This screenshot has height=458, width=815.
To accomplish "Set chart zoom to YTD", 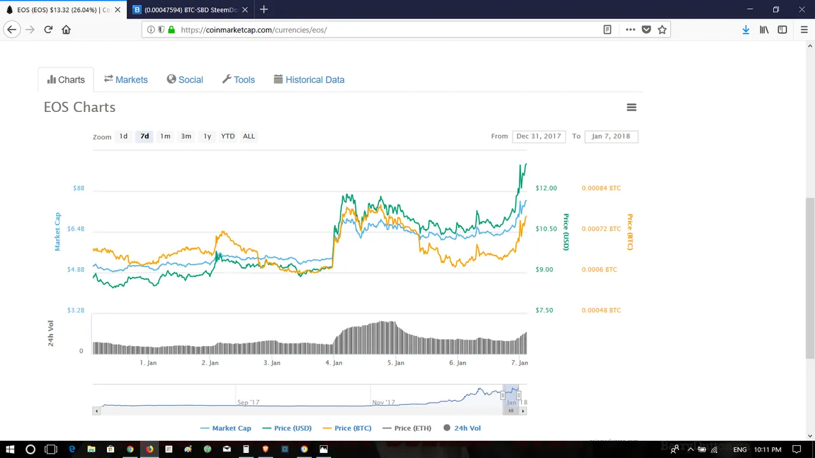I will click(228, 136).
